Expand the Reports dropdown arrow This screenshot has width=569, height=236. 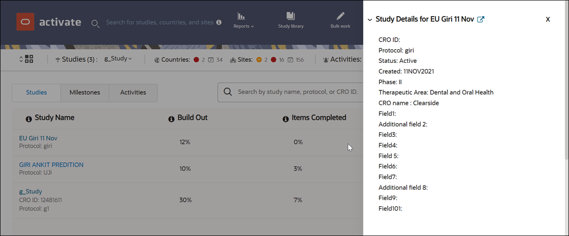pyautogui.click(x=252, y=26)
